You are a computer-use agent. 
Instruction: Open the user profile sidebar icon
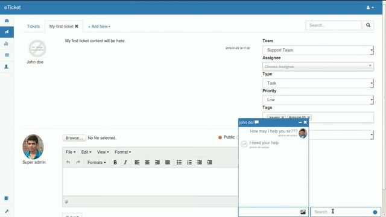[7, 66]
